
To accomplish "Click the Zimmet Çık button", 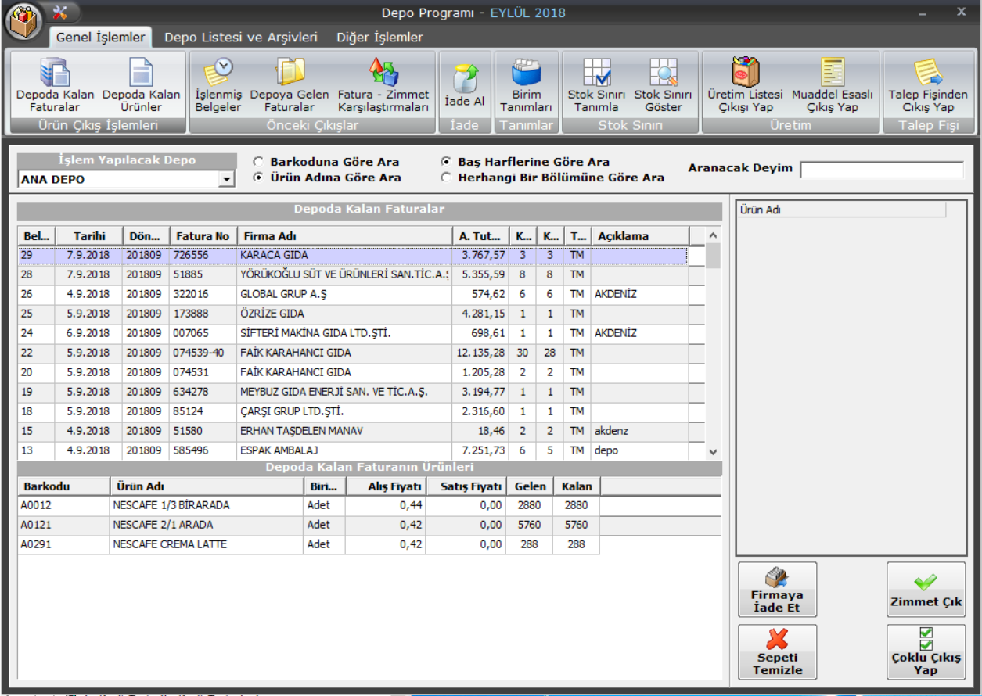I will (926, 590).
